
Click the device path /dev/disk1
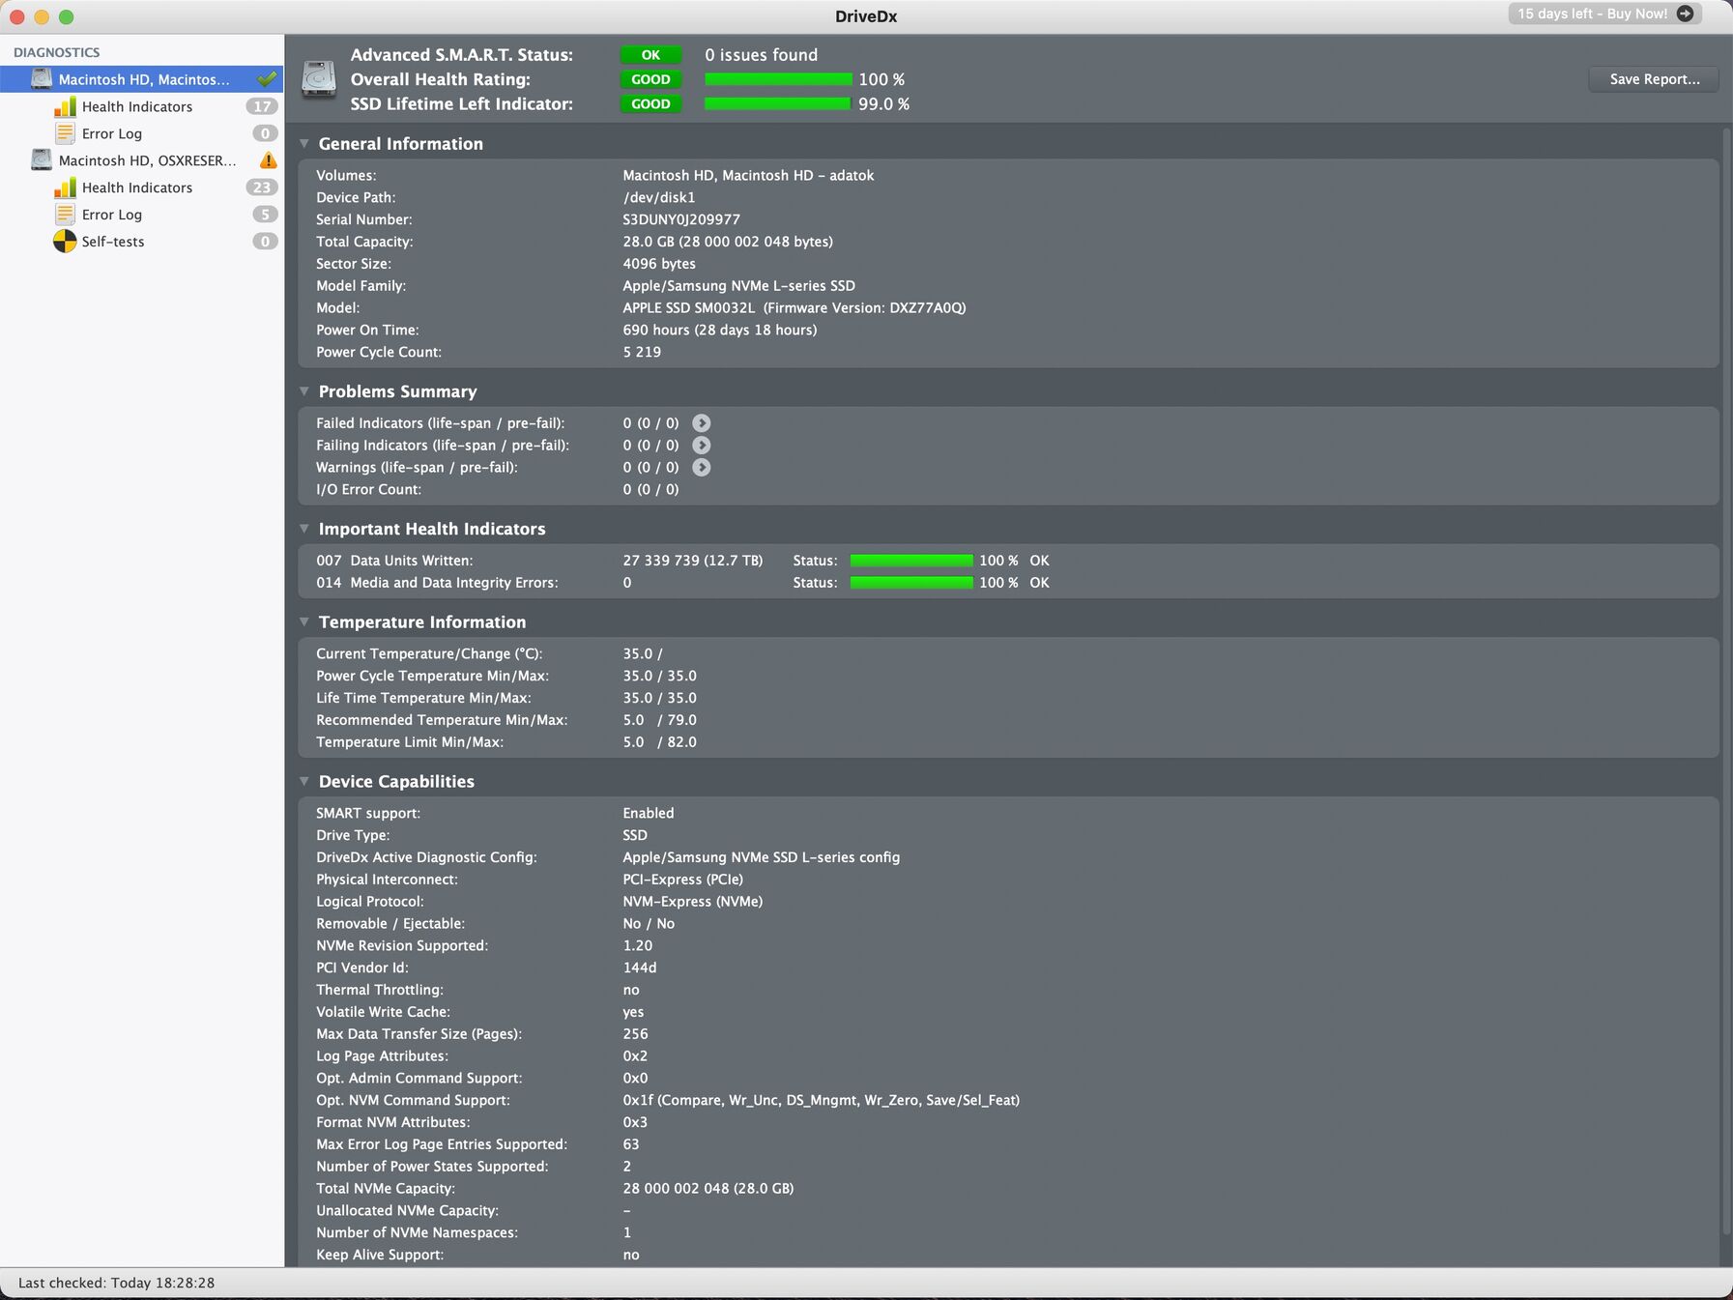659,197
